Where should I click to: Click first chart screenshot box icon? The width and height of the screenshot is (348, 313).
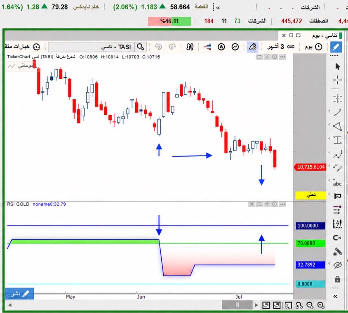pyautogui.click(x=266, y=305)
